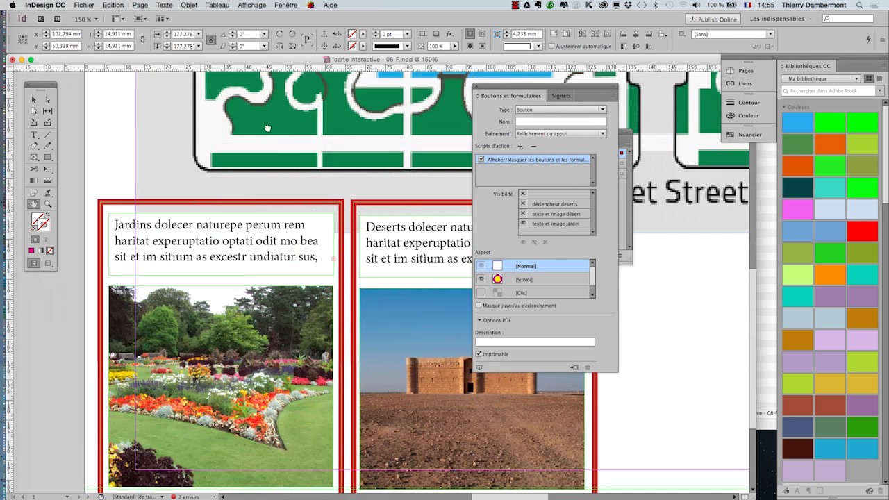The width and height of the screenshot is (889, 500).
Task: Select the Pen tool
Action: pos(33,145)
